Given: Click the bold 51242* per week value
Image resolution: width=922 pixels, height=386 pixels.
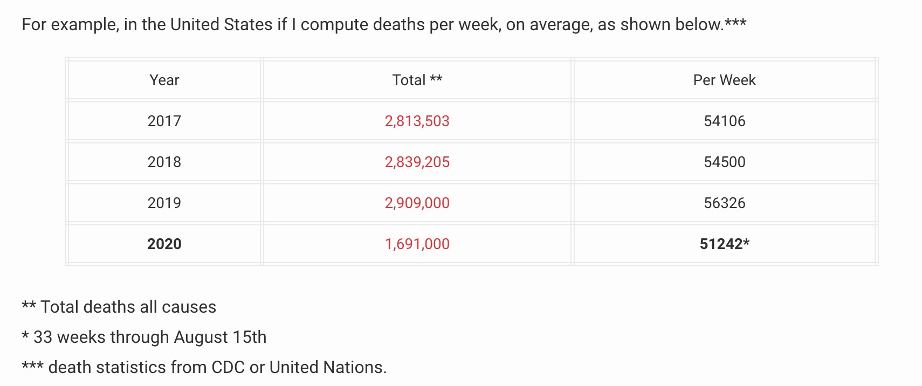Looking at the screenshot, I should (x=724, y=244).
